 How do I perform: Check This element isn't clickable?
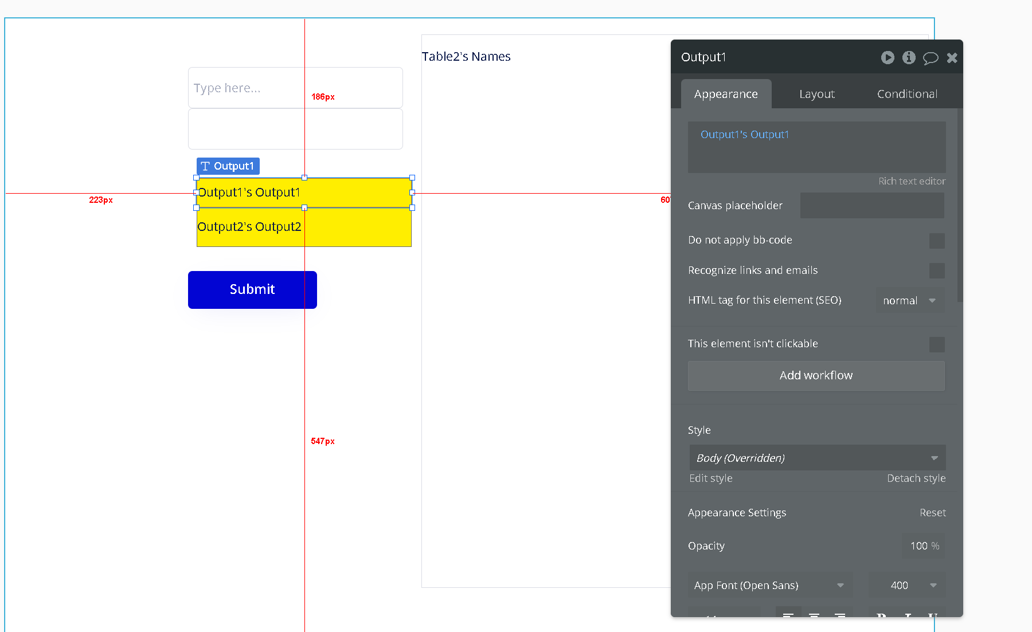(x=936, y=344)
